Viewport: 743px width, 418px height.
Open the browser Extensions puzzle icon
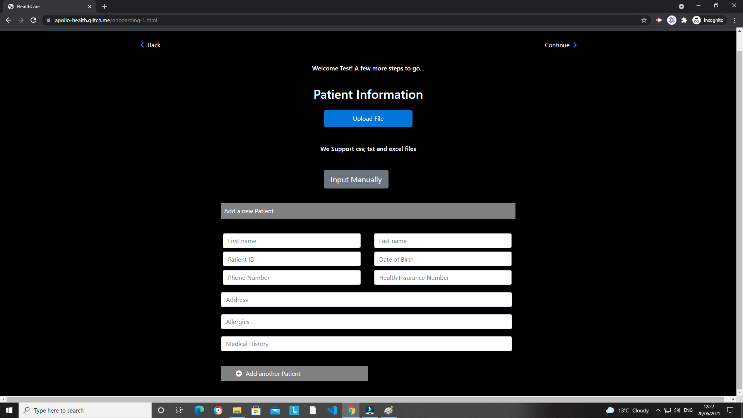(x=684, y=20)
